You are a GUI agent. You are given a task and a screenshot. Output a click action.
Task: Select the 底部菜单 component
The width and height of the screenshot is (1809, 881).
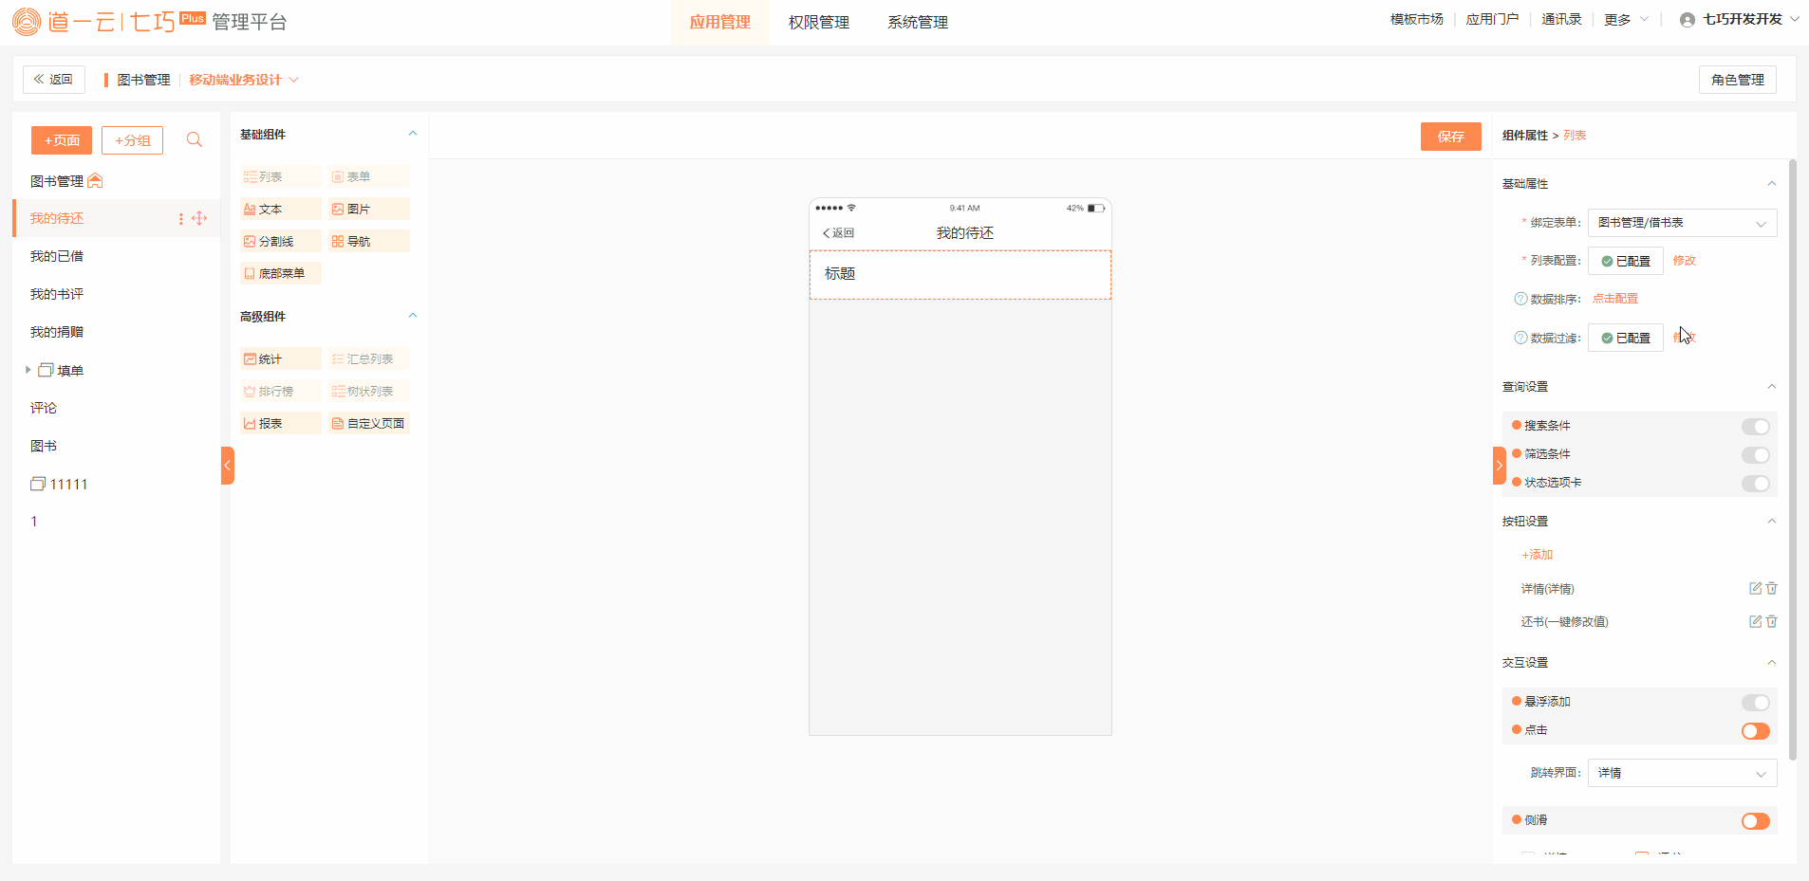point(281,274)
